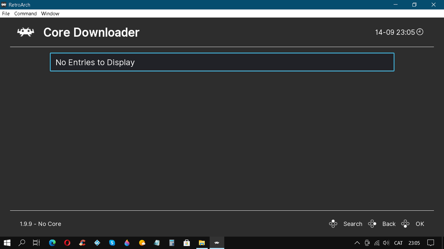
Task: Click the gamepad icon next to Search
Action: pyautogui.click(x=333, y=224)
